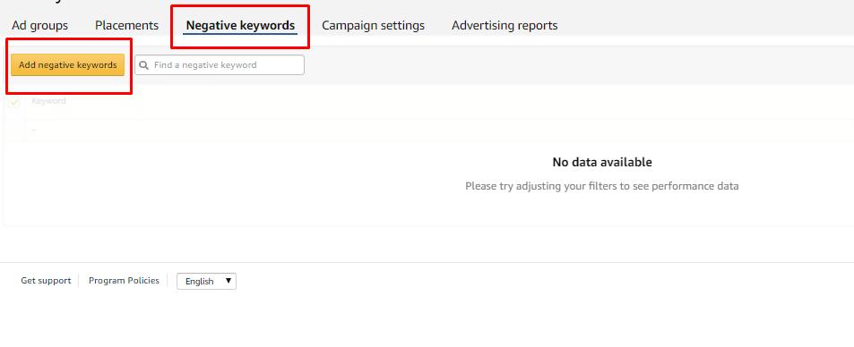Image resolution: width=854 pixels, height=347 pixels.
Task: Open the Advertising reports tab
Action: (x=505, y=25)
